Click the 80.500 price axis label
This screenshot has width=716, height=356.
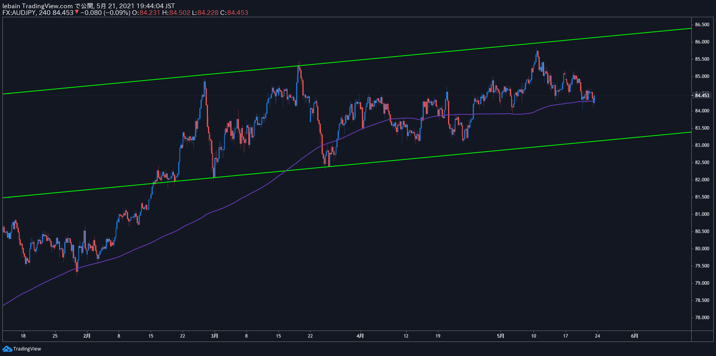click(702, 231)
